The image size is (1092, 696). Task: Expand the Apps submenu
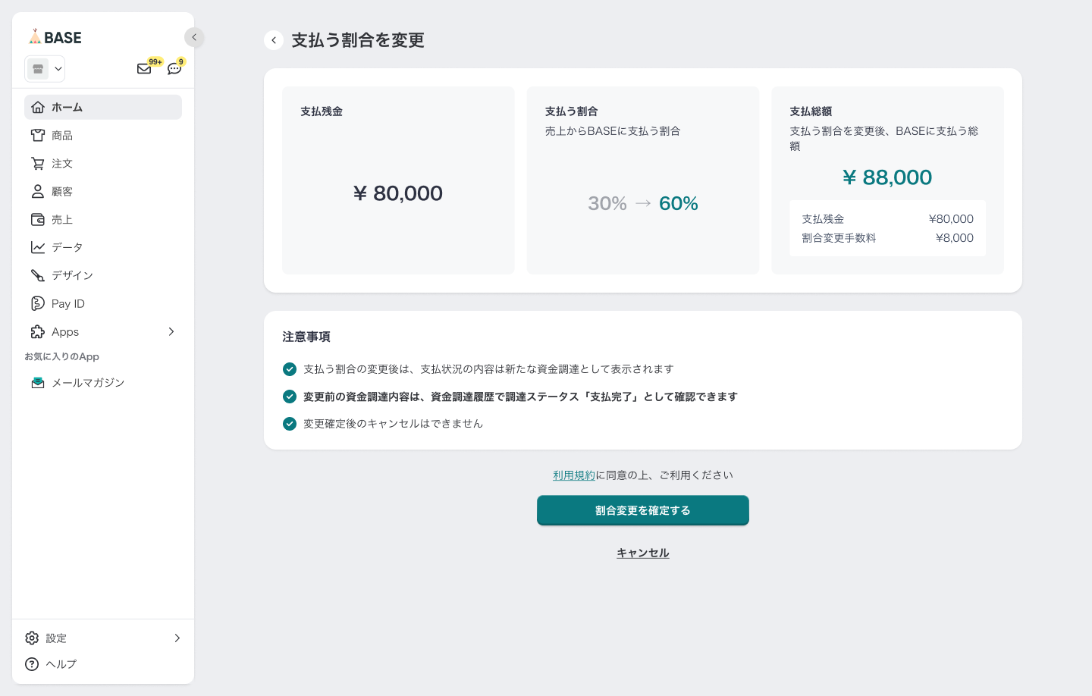coord(171,332)
